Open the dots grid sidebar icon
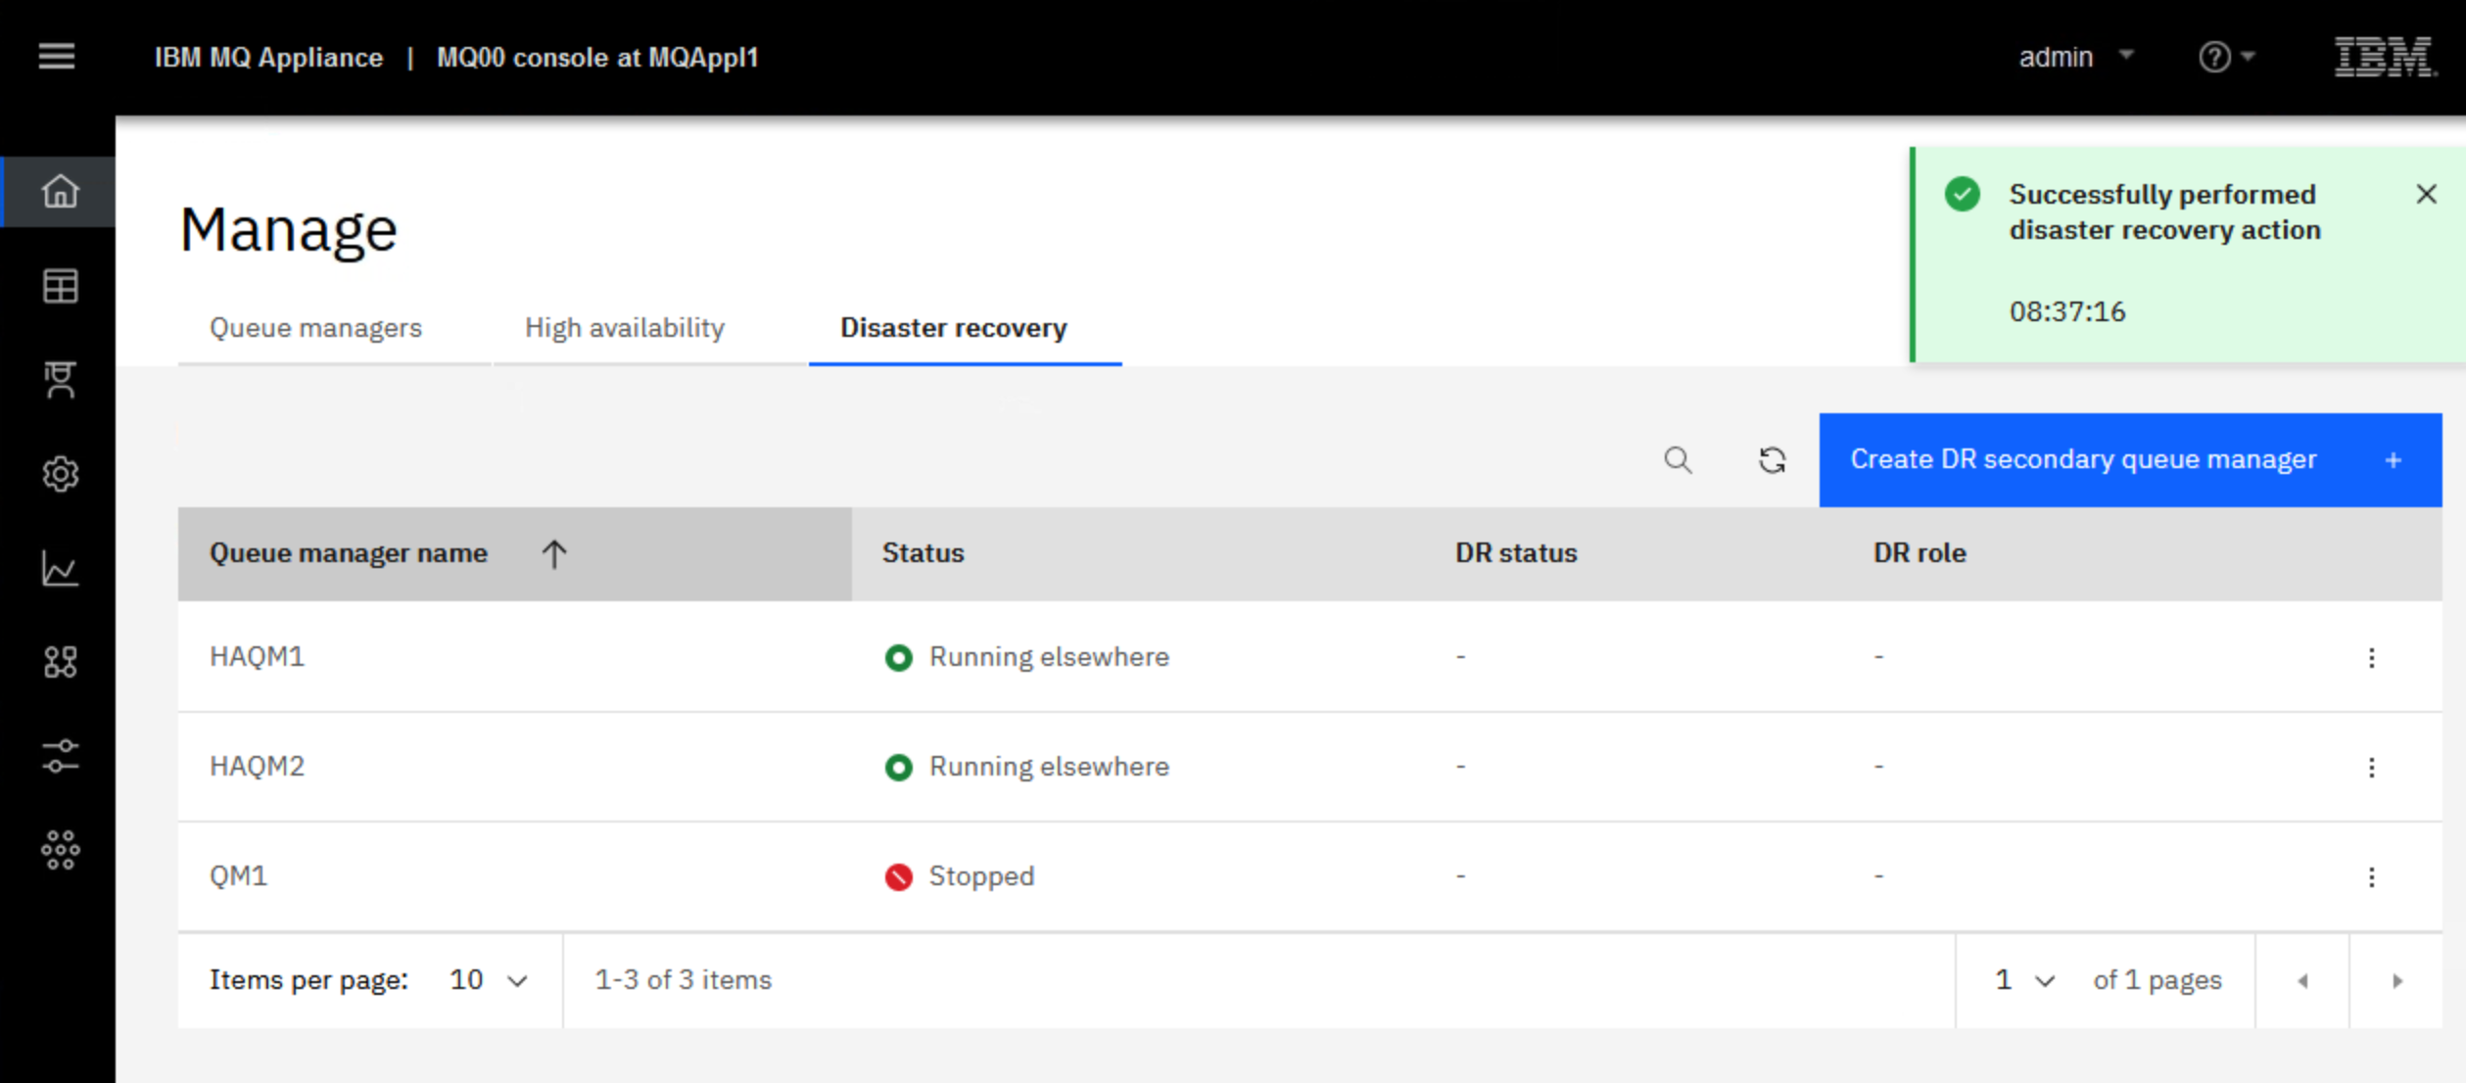2466x1083 pixels. (60, 850)
